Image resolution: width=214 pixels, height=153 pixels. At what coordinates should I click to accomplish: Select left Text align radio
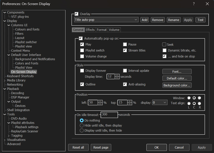(x=189, y=103)
